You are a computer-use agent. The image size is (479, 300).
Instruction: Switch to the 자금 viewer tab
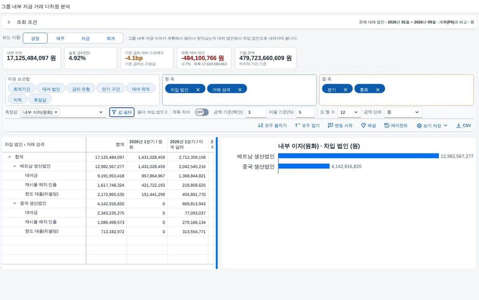[x=85, y=38]
